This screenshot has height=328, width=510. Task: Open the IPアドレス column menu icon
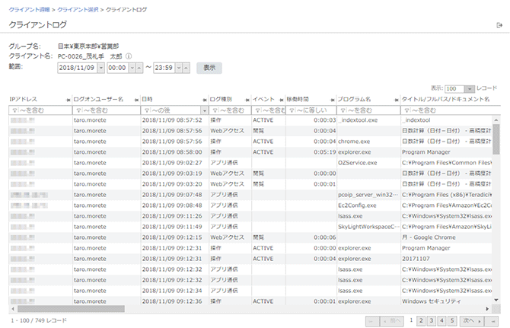tap(65, 100)
